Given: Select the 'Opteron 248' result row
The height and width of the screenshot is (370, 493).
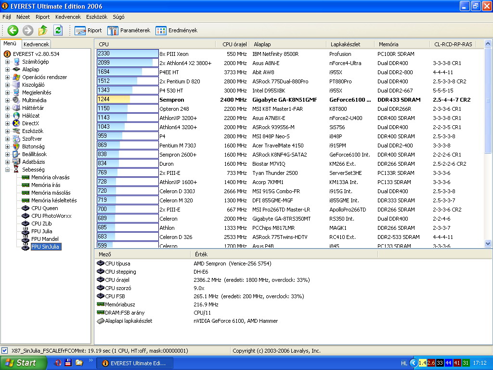Looking at the screenshot, I should tap(289, 109).
